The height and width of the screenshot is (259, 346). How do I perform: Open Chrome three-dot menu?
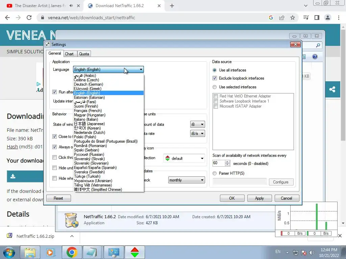click(x=339, y=18)
